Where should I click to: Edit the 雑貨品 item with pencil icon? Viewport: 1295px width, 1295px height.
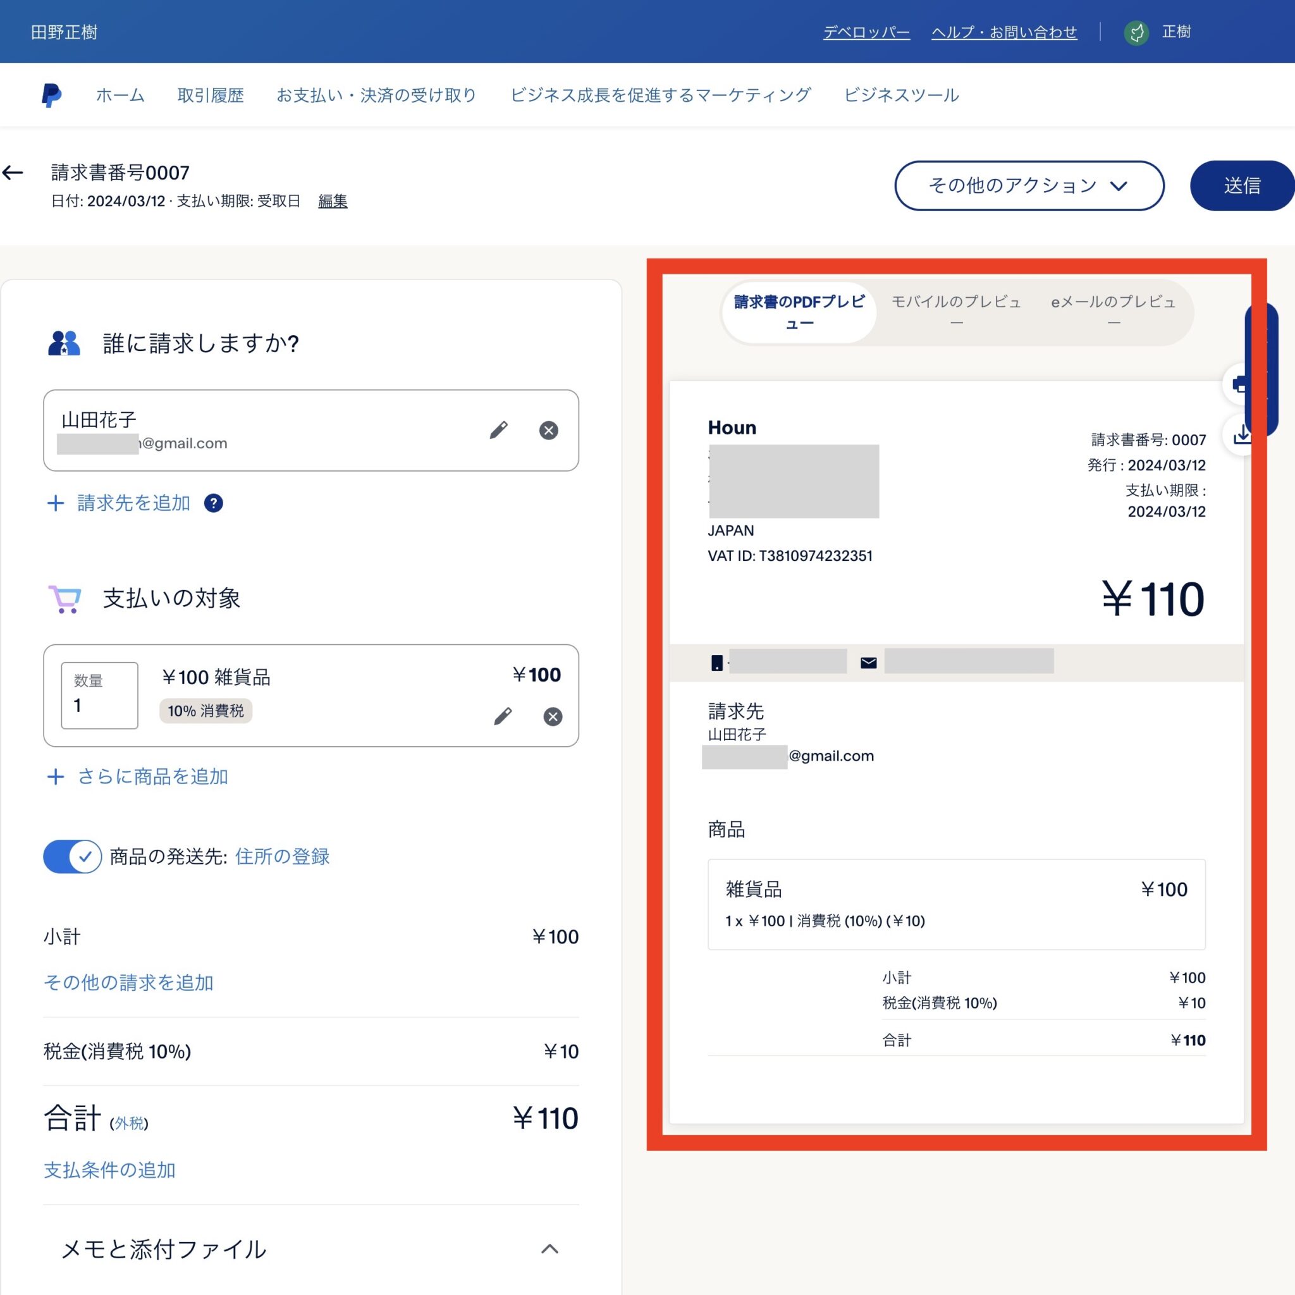point(504,716)
